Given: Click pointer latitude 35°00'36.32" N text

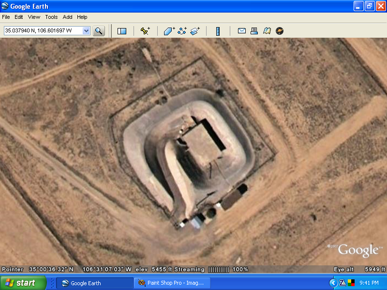Looking at the screenshot, I should click(x=51, y=269).
